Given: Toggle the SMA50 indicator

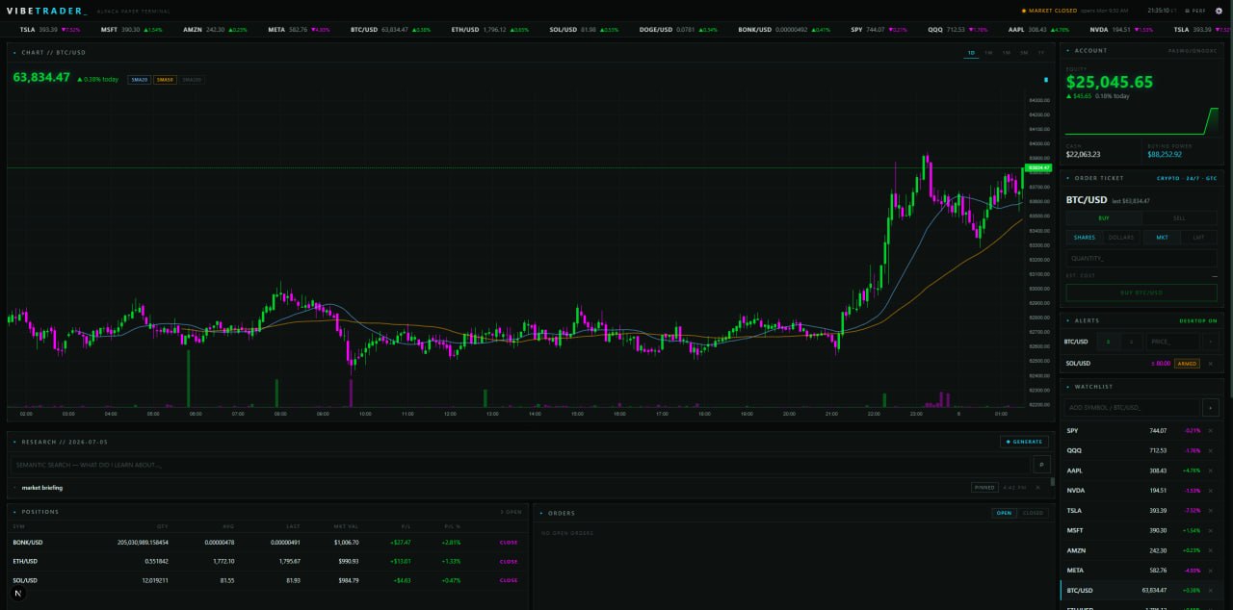Looking at the screenshot, I should 165,80.
